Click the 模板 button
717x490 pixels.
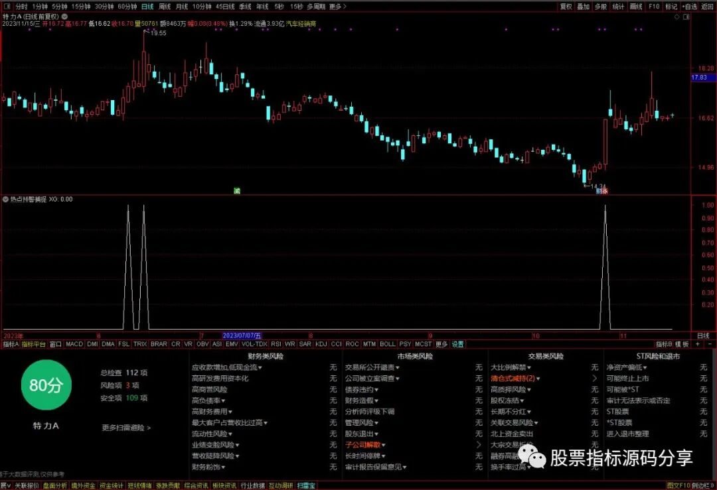[x=682, y=344]
